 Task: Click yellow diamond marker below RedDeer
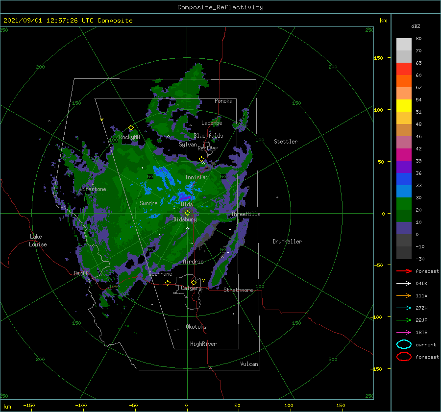click(x=202, y=159)
